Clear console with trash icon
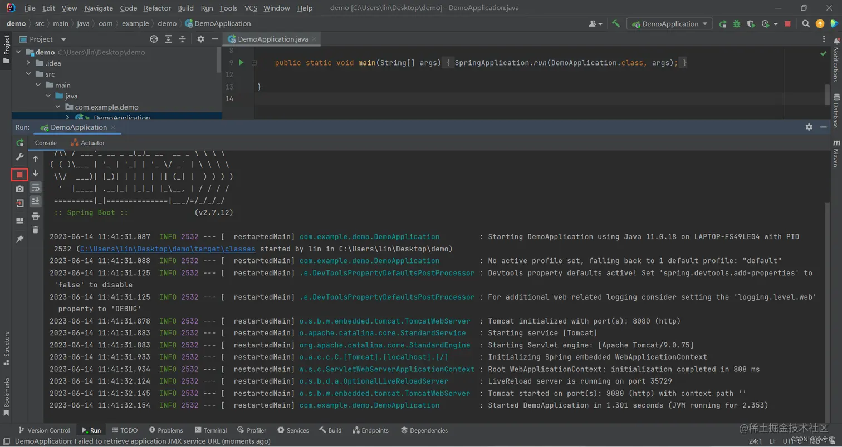The image size is (842, 447). pos(36,230)
